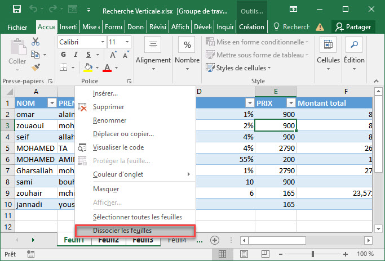
Task: Click the Partager share button
Action: pyautogui.click(x=353, y=26)
